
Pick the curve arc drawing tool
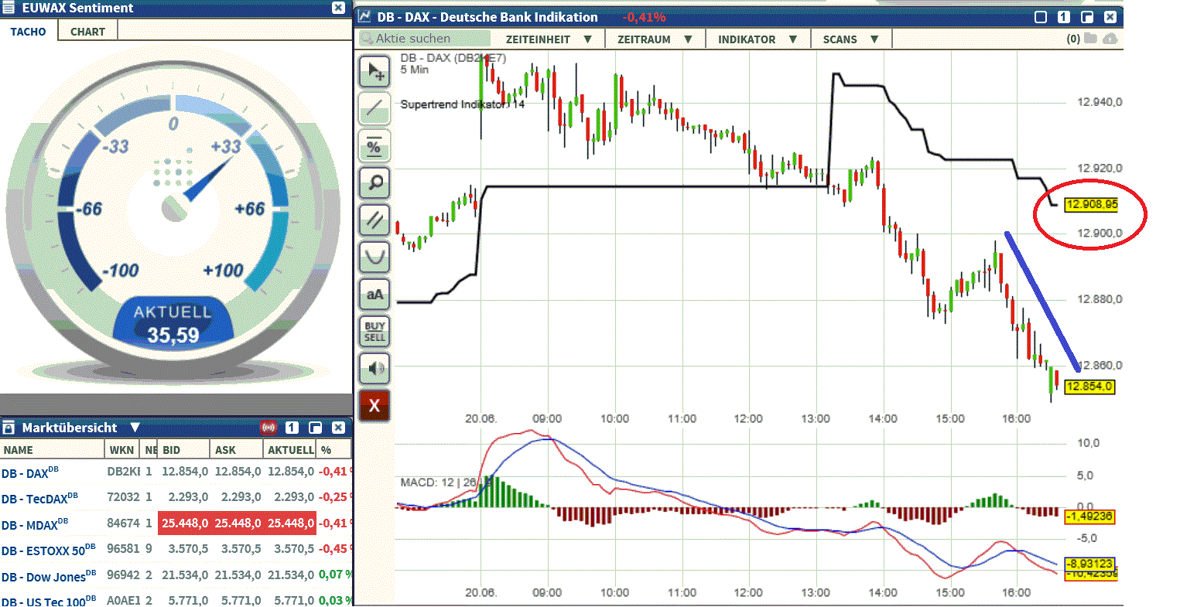[x=375, y=257]
